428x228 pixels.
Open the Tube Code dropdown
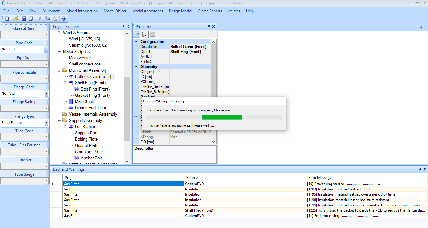(x=46, y=137)
